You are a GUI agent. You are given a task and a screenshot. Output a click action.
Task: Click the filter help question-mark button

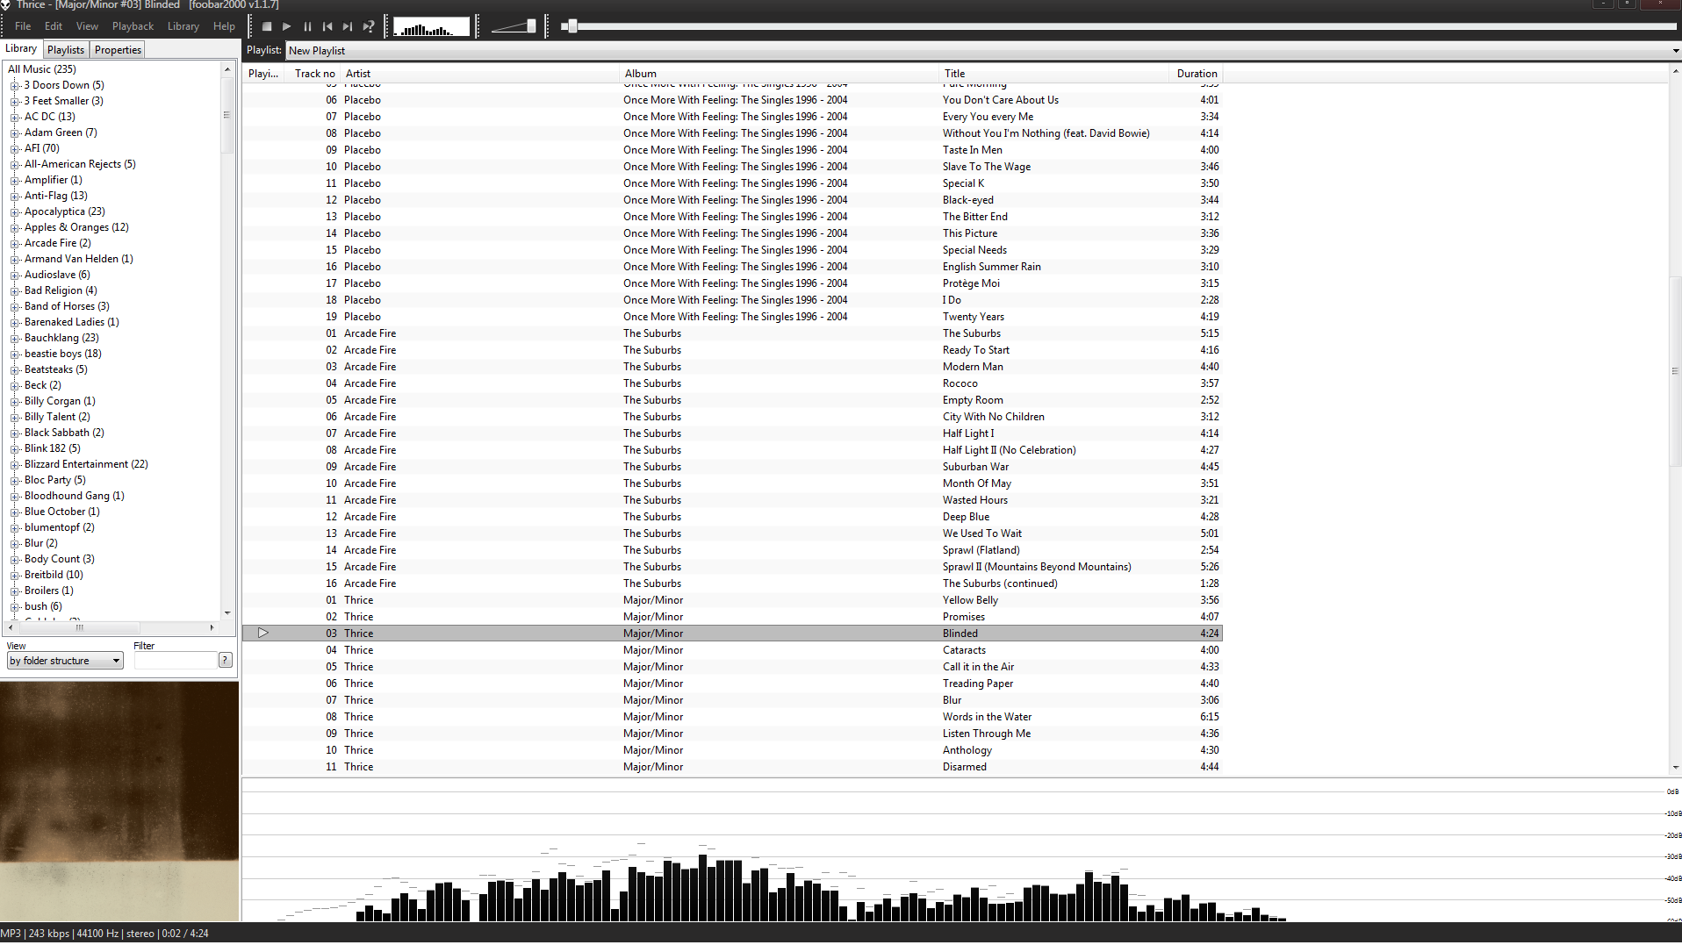(226, 661)
